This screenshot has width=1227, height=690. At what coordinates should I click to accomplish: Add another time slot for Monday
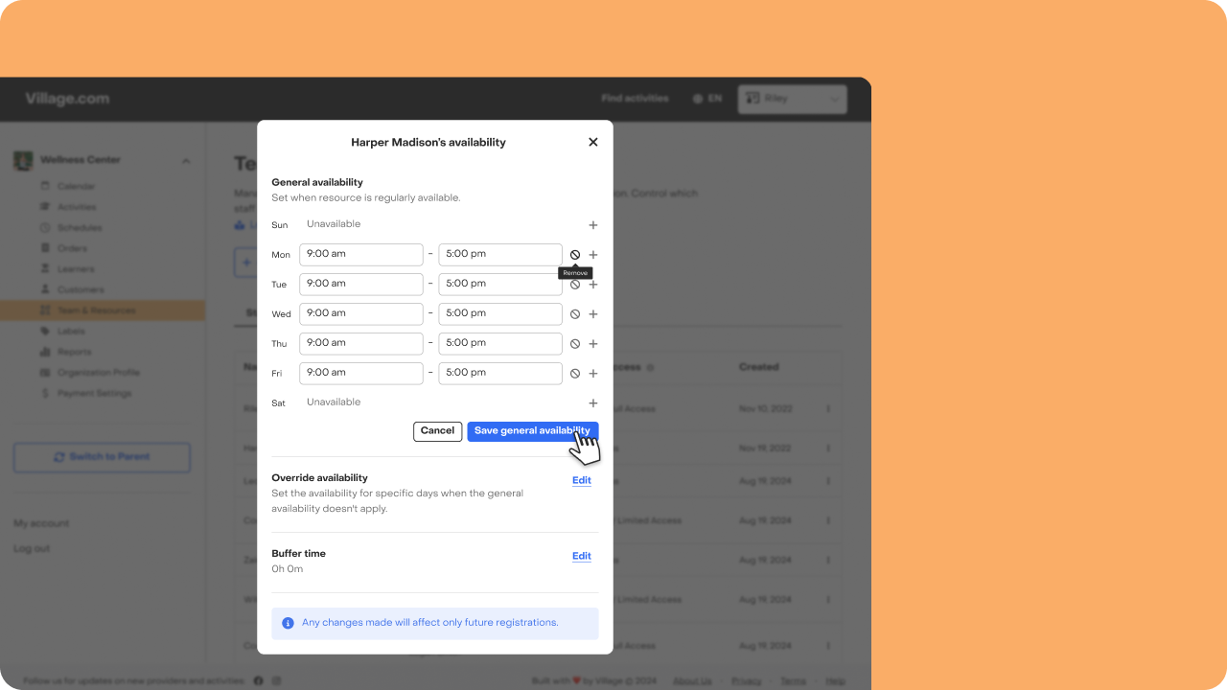pyautogui.click(x=593, y=255)
